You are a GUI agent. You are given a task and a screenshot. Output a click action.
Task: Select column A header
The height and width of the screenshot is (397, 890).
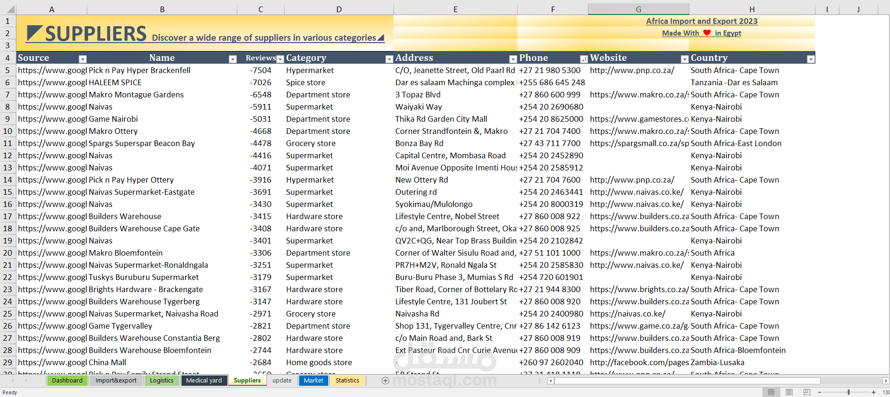[x=52, y=9]
